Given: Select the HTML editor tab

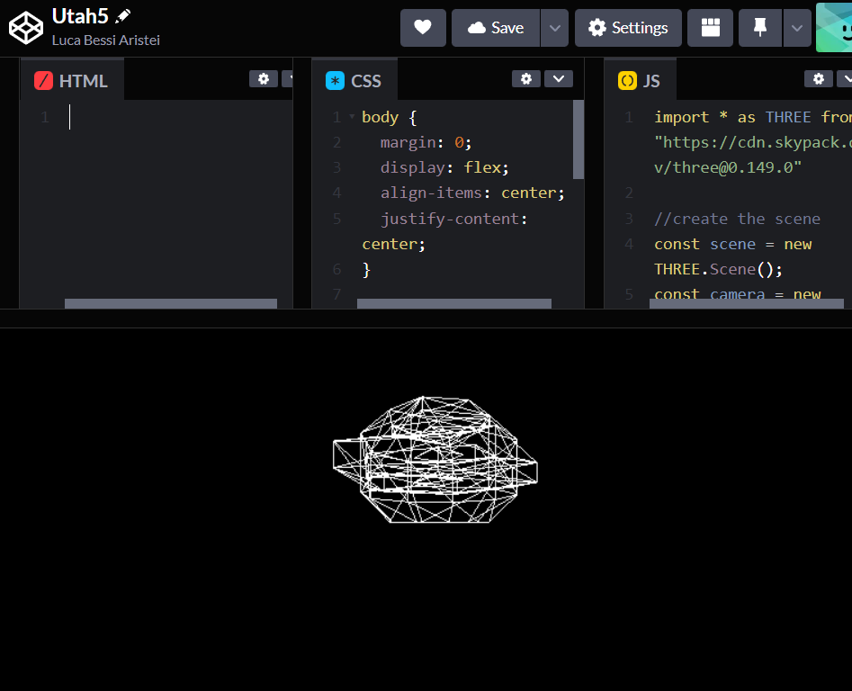Looking at the screenshot, I should coord(72,81).
